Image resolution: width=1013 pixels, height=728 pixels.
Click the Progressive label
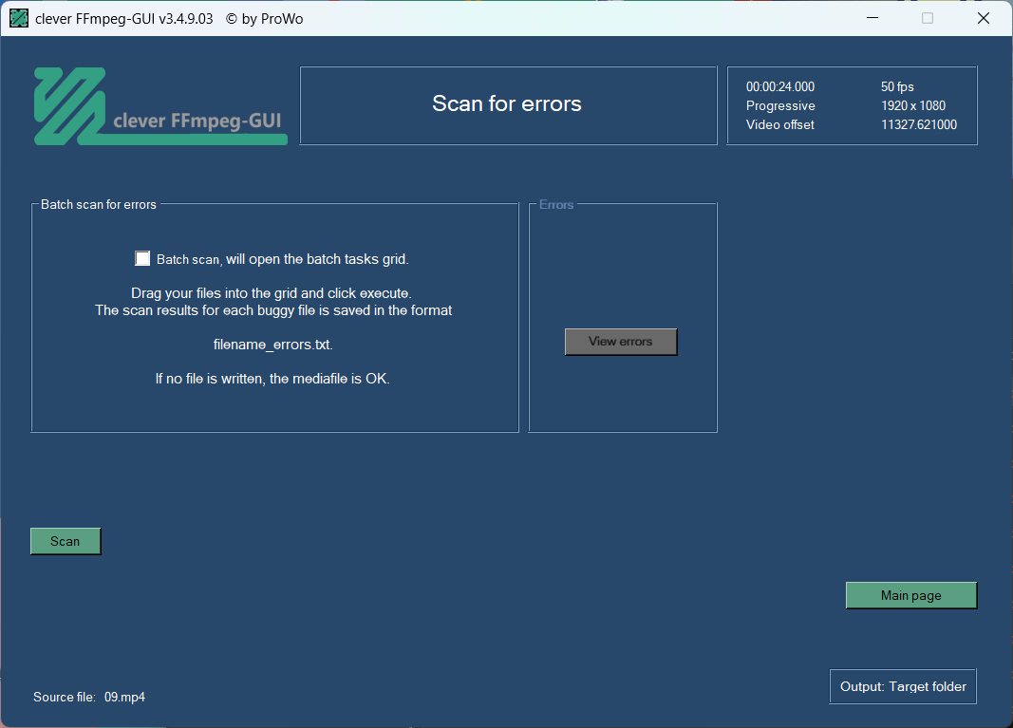pyautogui.click(x=780, y=106)
